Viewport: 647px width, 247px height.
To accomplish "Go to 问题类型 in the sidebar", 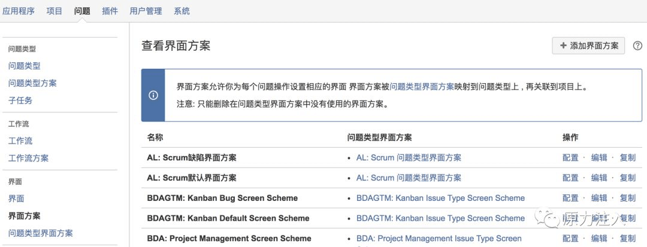I will [x=25, y=66].
